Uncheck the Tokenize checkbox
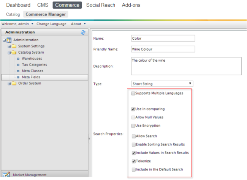Screen dimensions: 247x180 133,161
